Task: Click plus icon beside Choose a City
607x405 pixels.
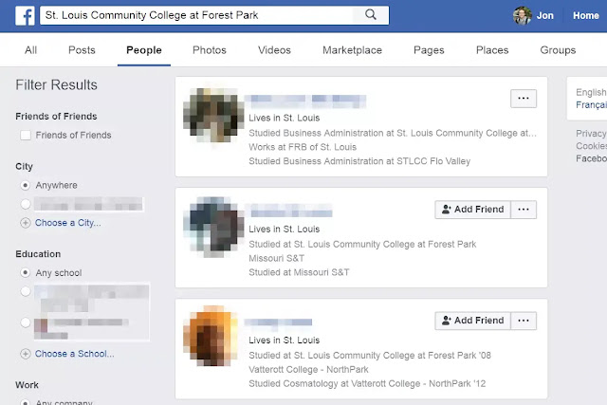Action: [26, 223]
